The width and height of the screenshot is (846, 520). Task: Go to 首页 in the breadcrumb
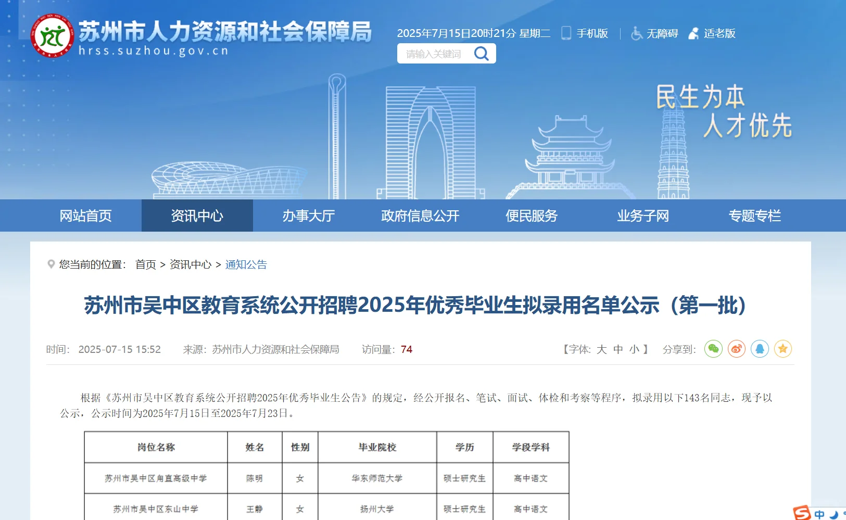pyautogui.click(x=146, y=264)
